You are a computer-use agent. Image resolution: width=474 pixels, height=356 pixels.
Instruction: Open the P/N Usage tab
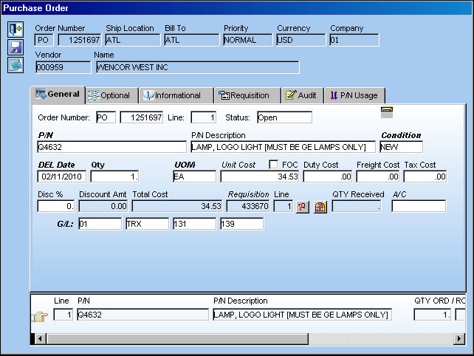tap(354, 95)
